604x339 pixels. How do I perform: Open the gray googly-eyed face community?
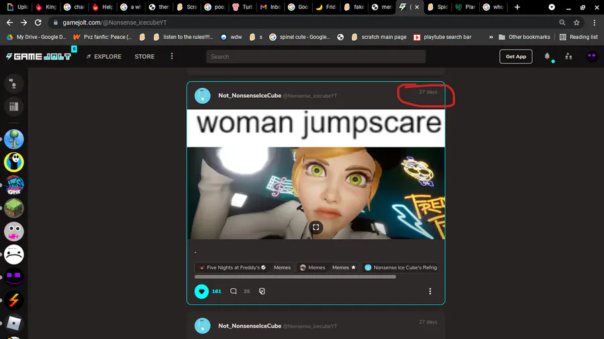pyautogui.click(x=14, y=231)
